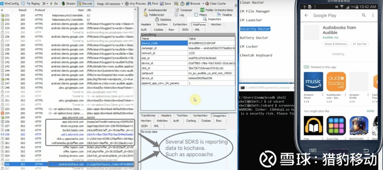The height and width of the screenshot is (170, 383).
Task: Toggle the Stream mode button
Action: (x=68, y=4)
